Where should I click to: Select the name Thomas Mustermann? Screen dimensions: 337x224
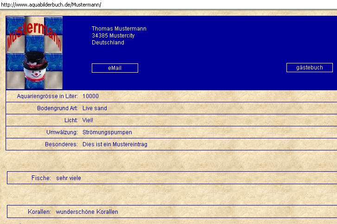pos(119,29)
